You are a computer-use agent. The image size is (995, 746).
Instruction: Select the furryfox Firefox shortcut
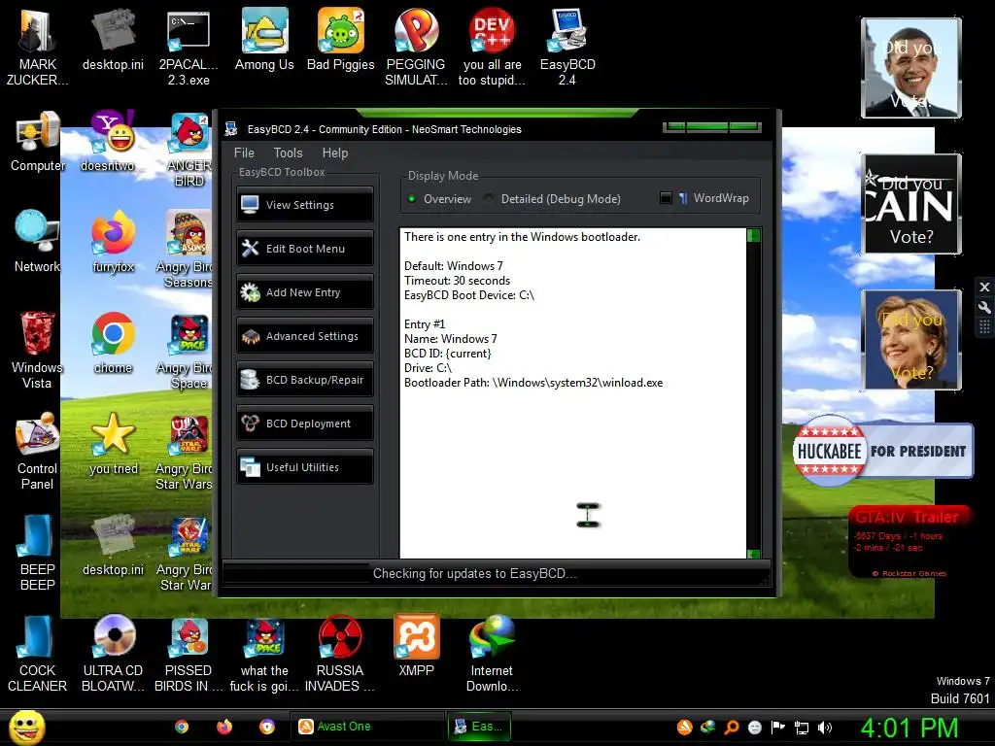click(x=113, y=242)
